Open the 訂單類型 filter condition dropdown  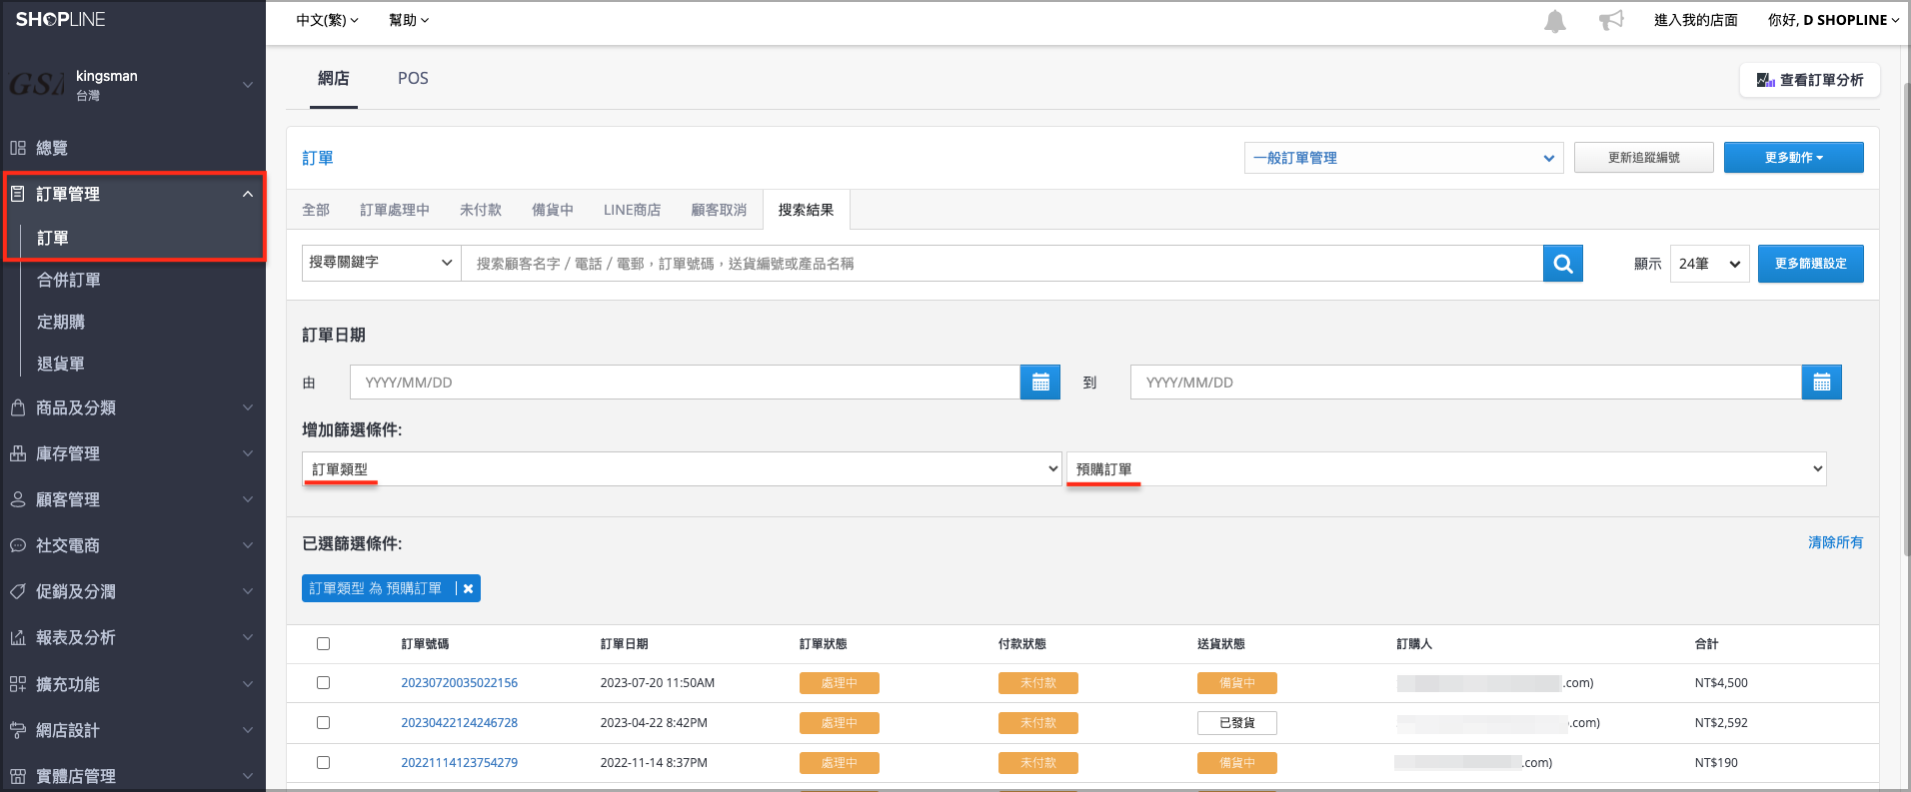click(x=682, y=468)
